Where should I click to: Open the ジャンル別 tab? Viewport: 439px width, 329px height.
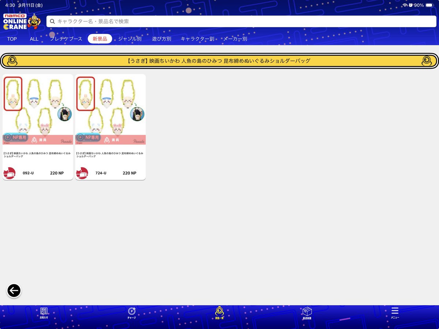point(130,39)
